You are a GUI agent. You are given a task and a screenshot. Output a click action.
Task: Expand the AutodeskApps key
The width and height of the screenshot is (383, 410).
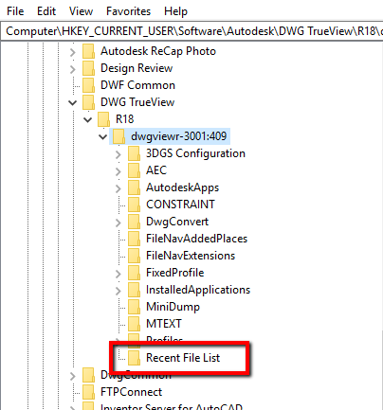(x=119, y=188)
